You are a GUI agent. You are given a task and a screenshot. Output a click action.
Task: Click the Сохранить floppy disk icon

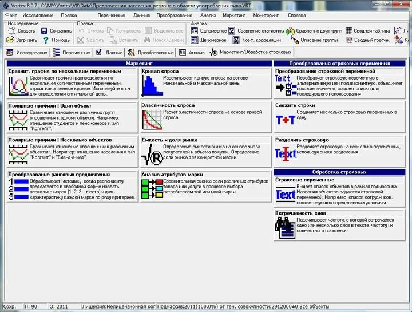coord(44,31)
